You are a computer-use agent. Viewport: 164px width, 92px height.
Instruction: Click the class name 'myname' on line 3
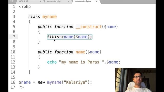(x=49, y=17)
